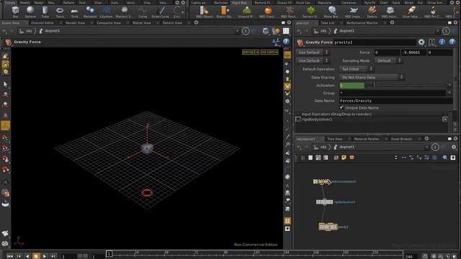The width and height of the screenshot is (461, 259).
Task: Switch to the Motion View tab
Action: [142, 22]
